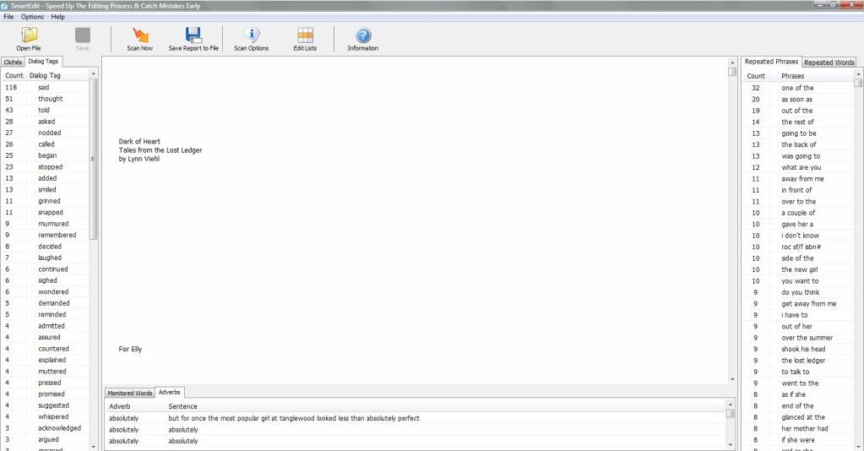Screen dimensions: 864x451
Task: Switch to the Clichés tab
Action: (x=13, y=62)
